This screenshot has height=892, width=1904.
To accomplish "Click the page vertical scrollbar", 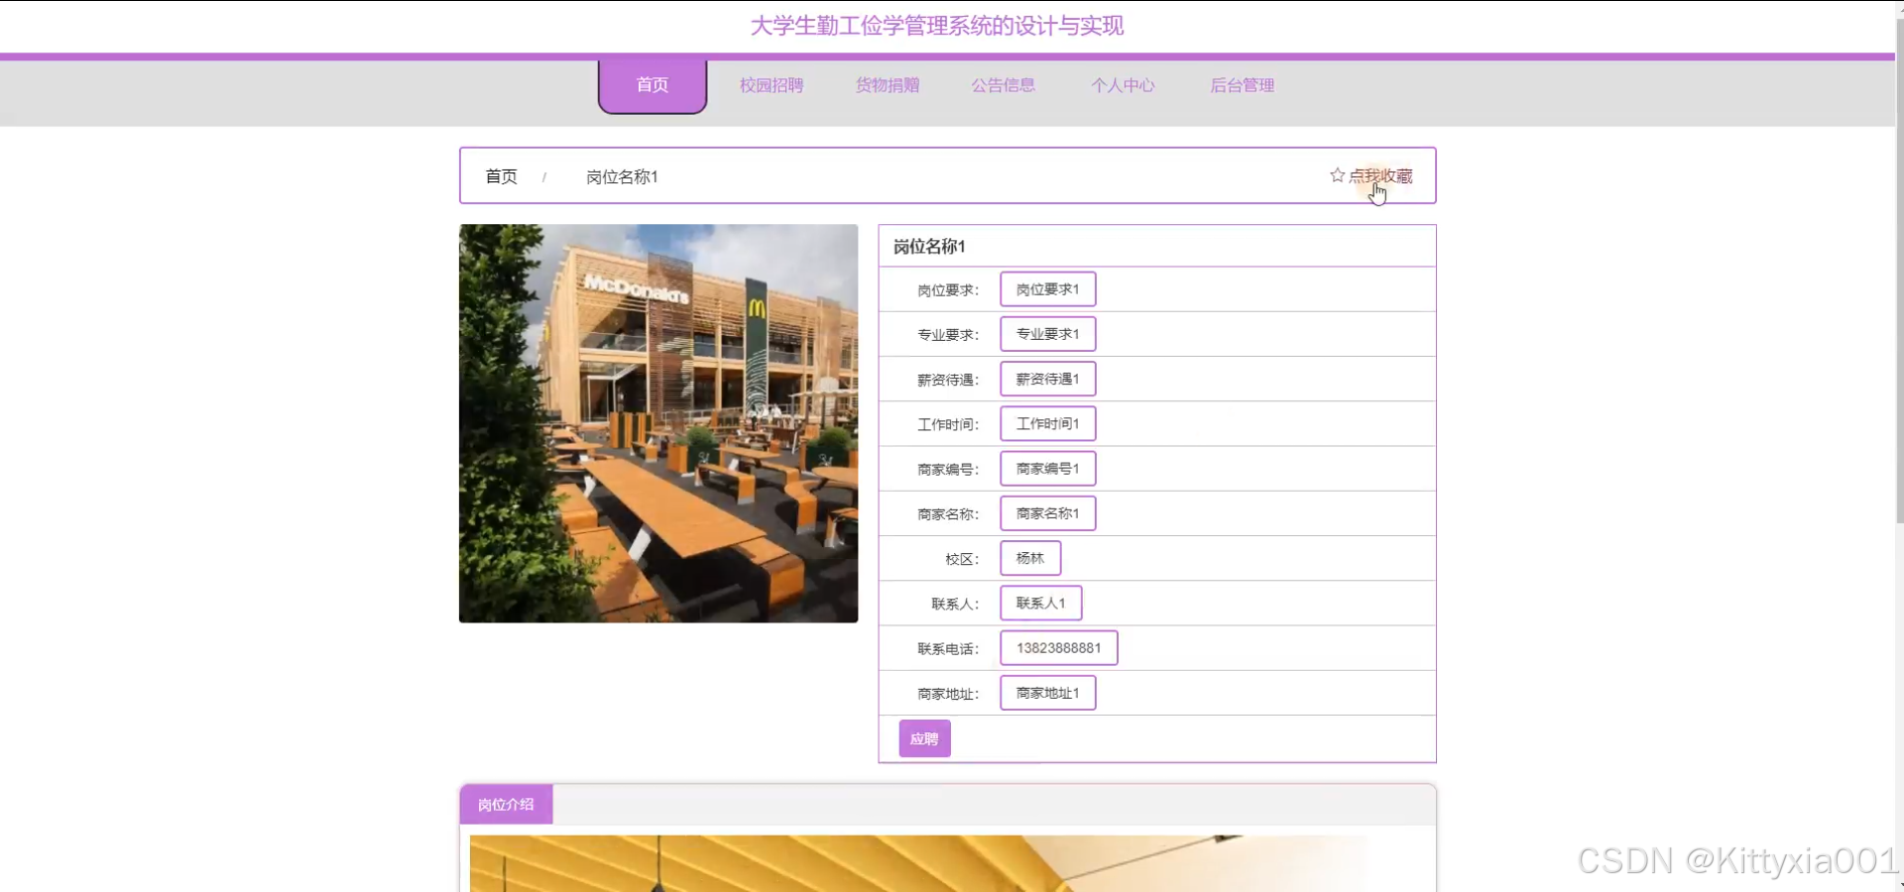I will click(x=1898, y=297).
